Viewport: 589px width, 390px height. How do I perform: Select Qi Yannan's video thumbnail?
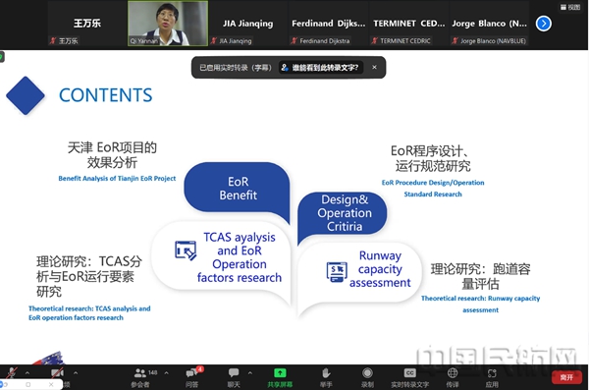coord(168,24)
